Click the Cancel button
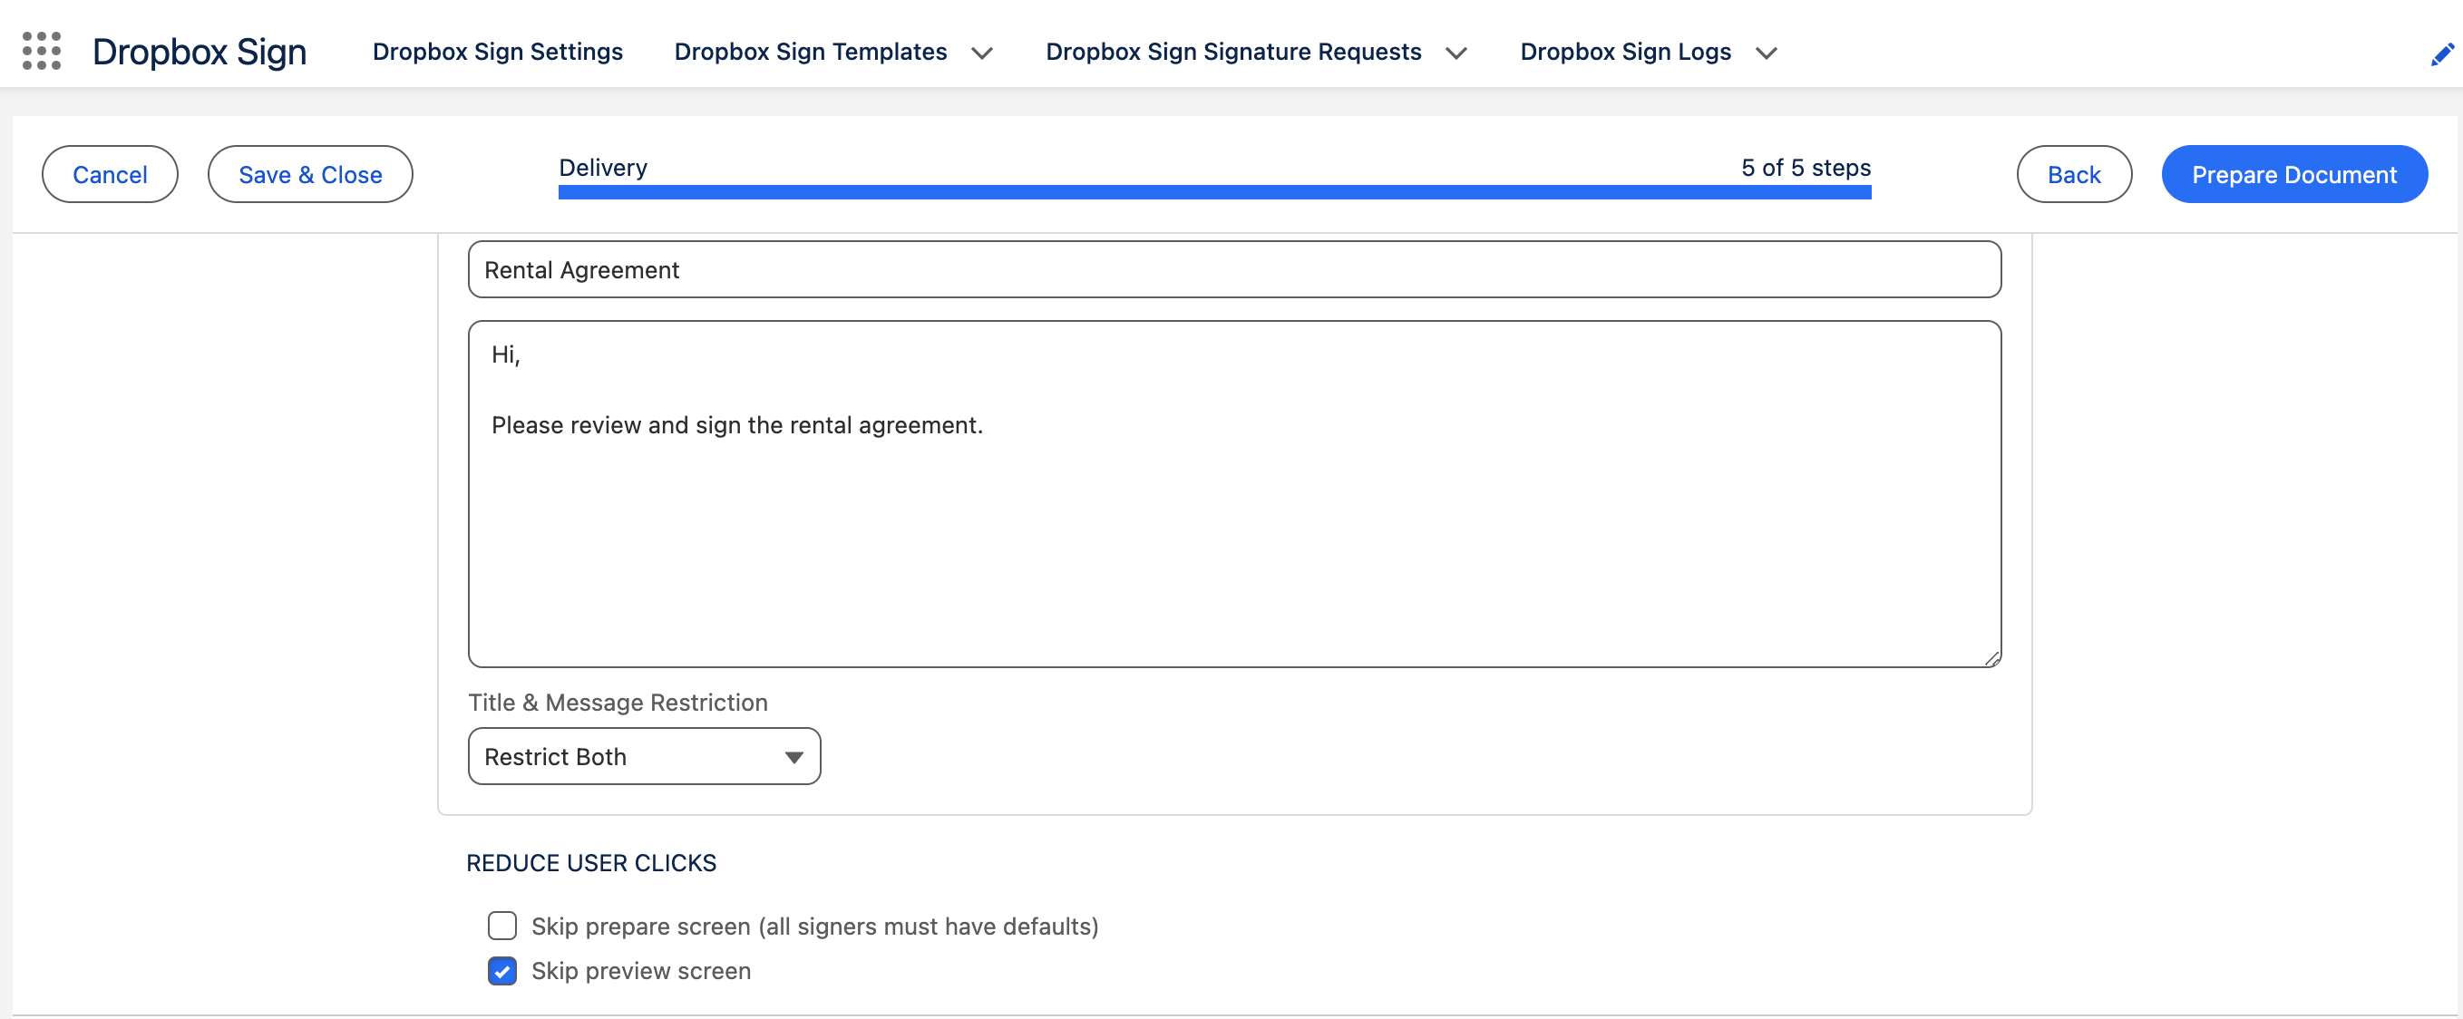The width and height of the screenshot is (2463, 1019). coord(110,174)
